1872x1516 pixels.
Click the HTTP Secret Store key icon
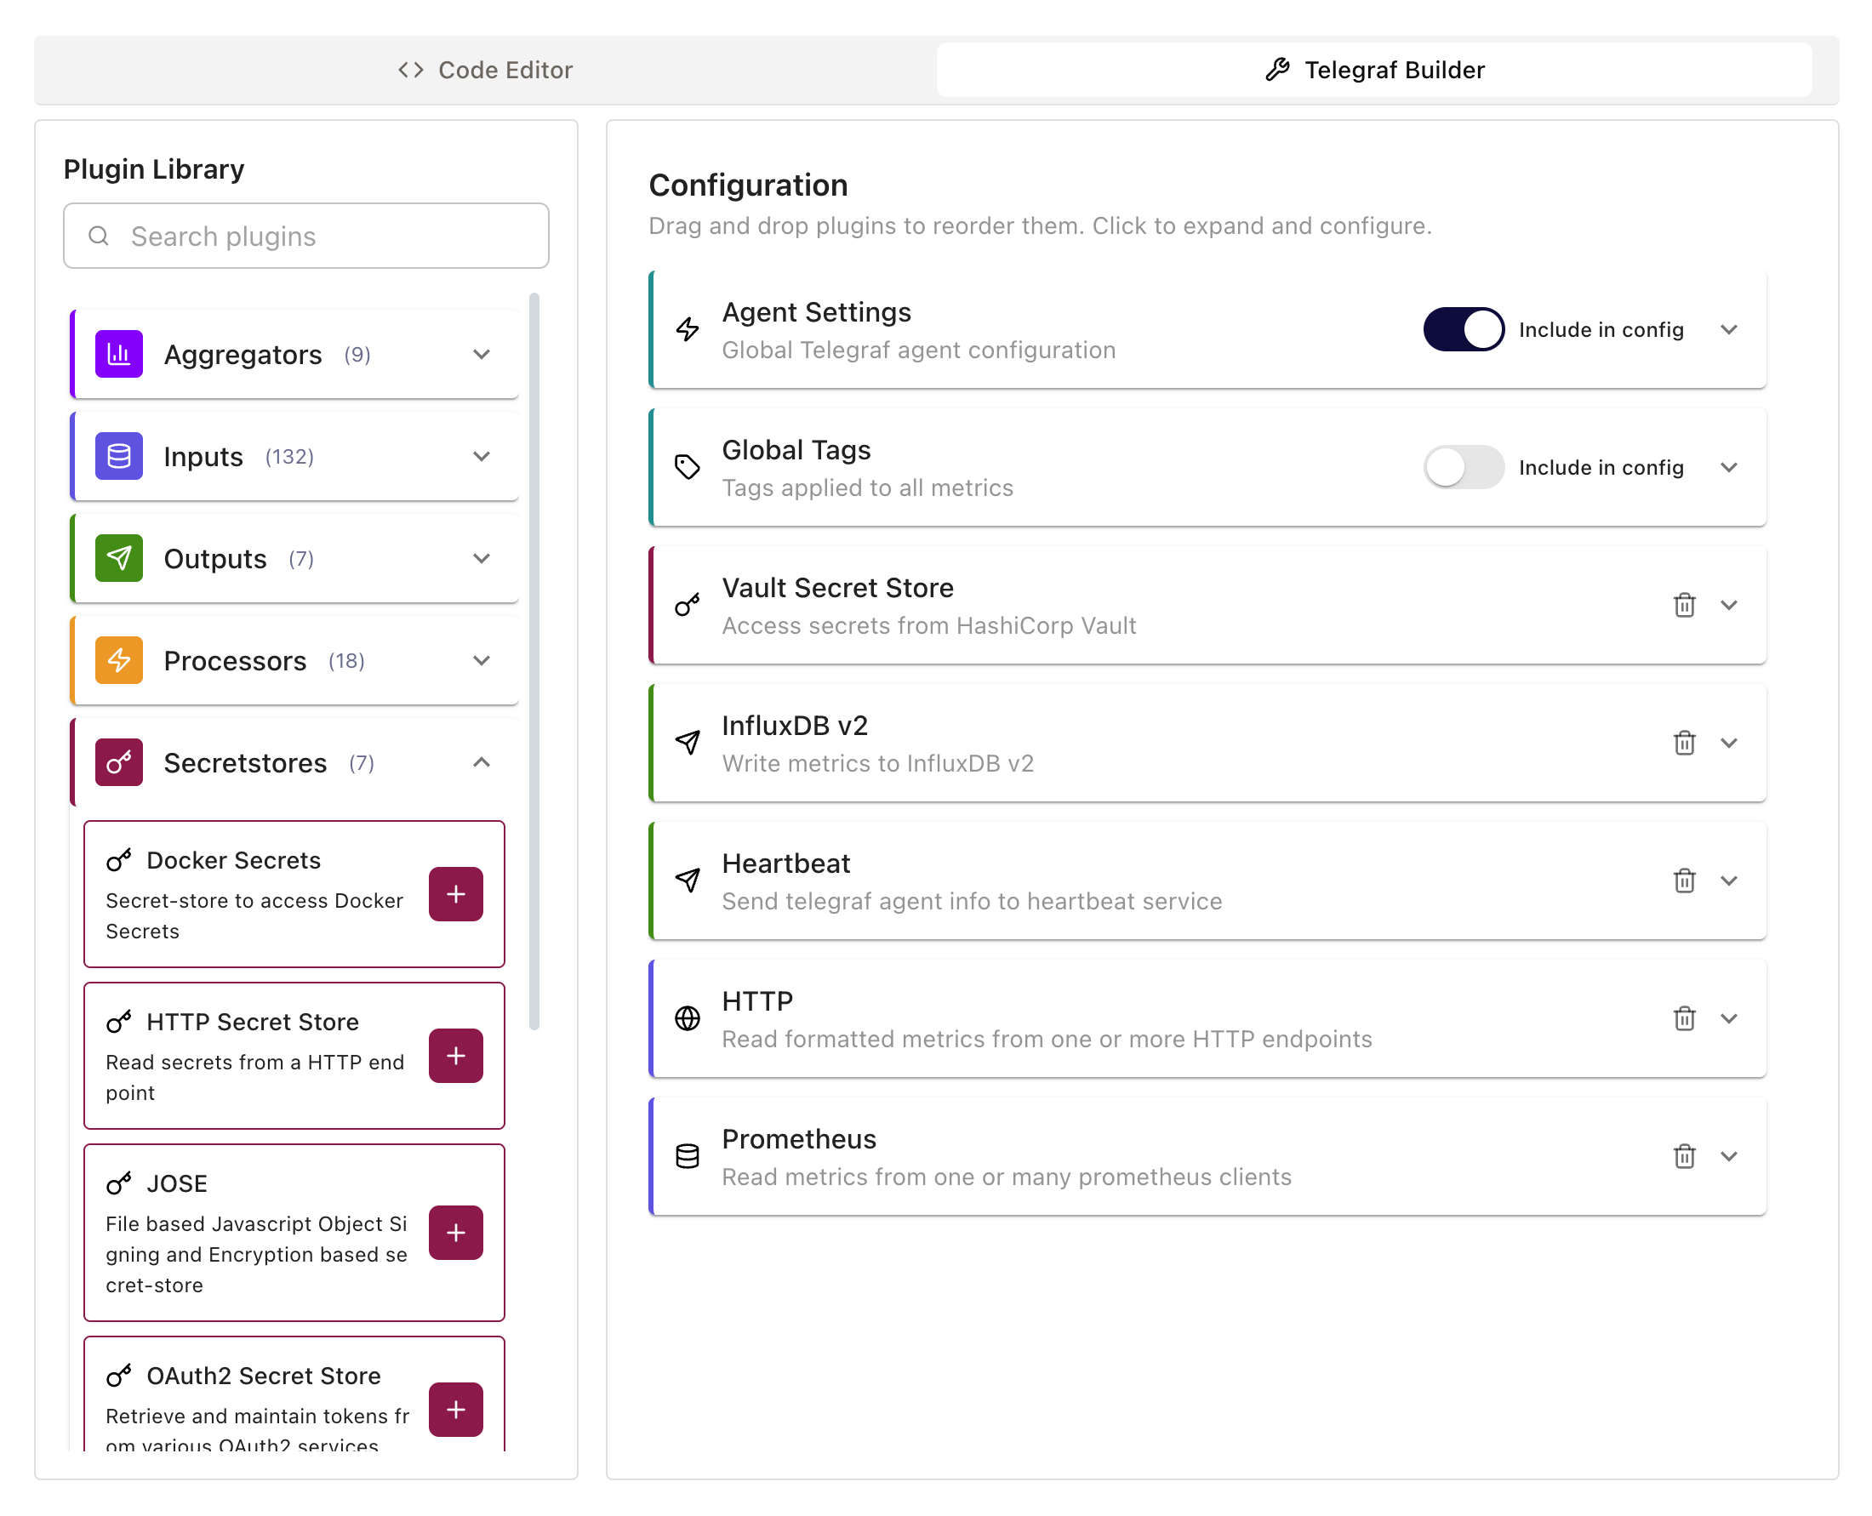click(x=119, y=1022)
